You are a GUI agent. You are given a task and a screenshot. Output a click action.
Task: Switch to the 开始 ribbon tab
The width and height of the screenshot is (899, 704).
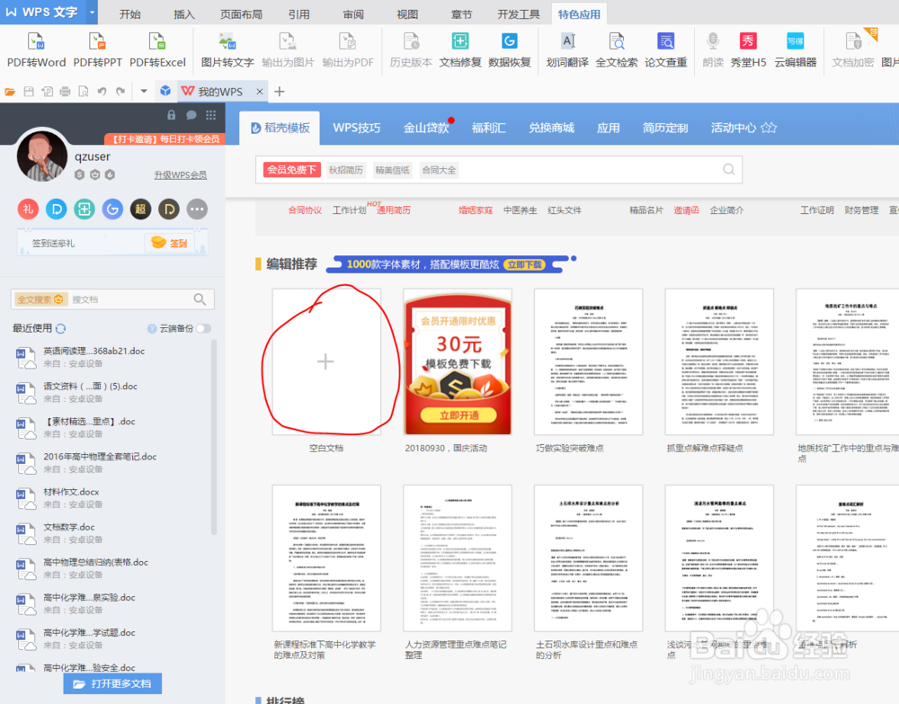click(129, 14)
